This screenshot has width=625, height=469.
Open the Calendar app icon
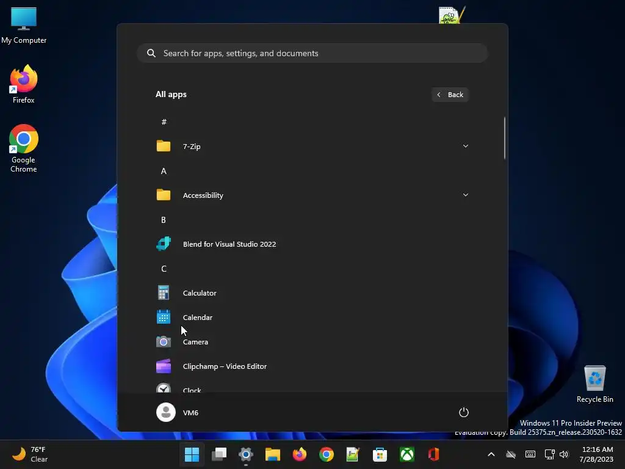point(164,317)
